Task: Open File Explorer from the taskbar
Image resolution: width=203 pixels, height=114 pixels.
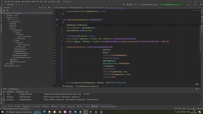Action: (x=49, y=112)
